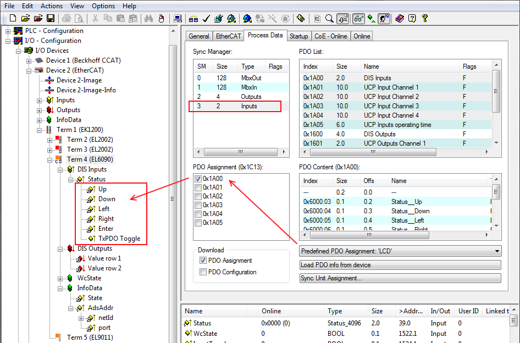Save the configuration with the floppy disk icon

tap(51, 18)
